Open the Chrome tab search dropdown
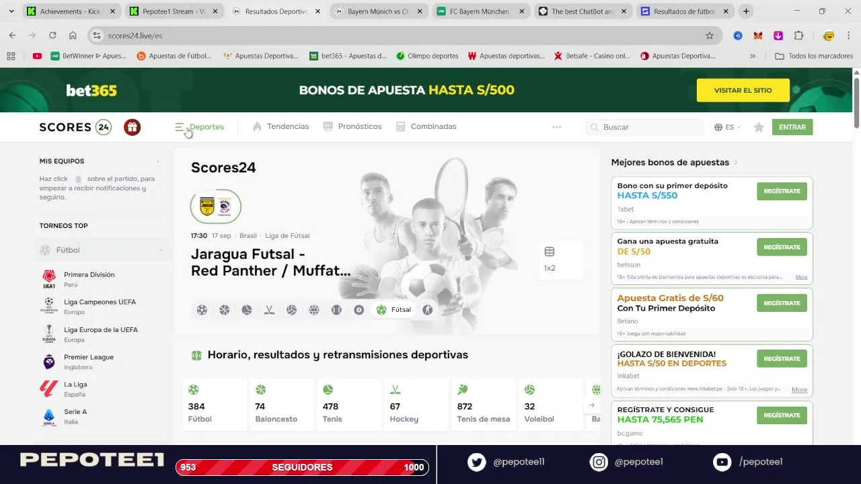The image size is (861, 484). (x=11, y=11)
